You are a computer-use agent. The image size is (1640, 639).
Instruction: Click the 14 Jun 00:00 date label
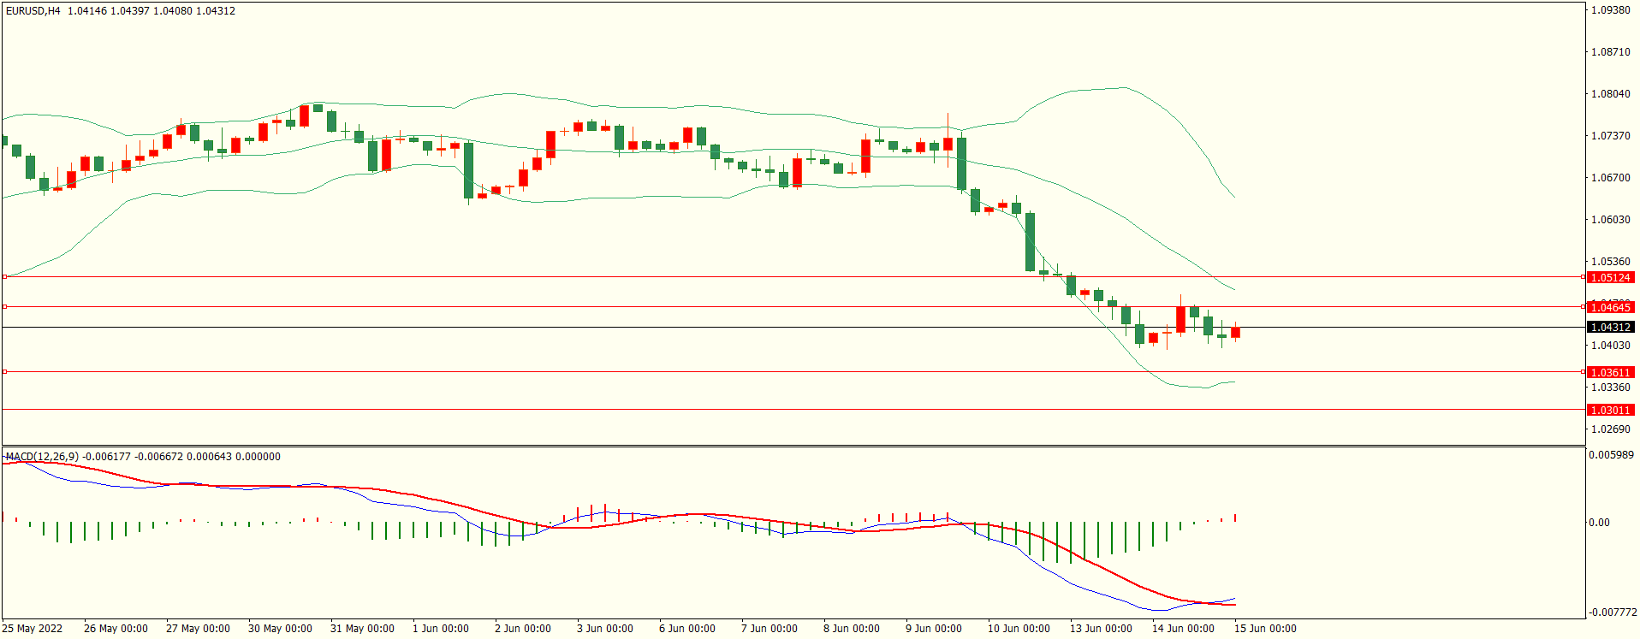point(1183,629)
